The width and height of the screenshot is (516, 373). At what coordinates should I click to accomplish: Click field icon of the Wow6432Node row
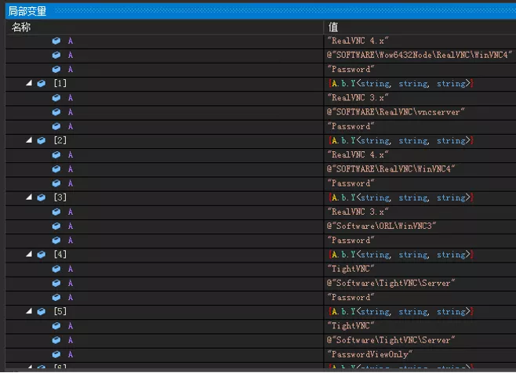(56, 55)
